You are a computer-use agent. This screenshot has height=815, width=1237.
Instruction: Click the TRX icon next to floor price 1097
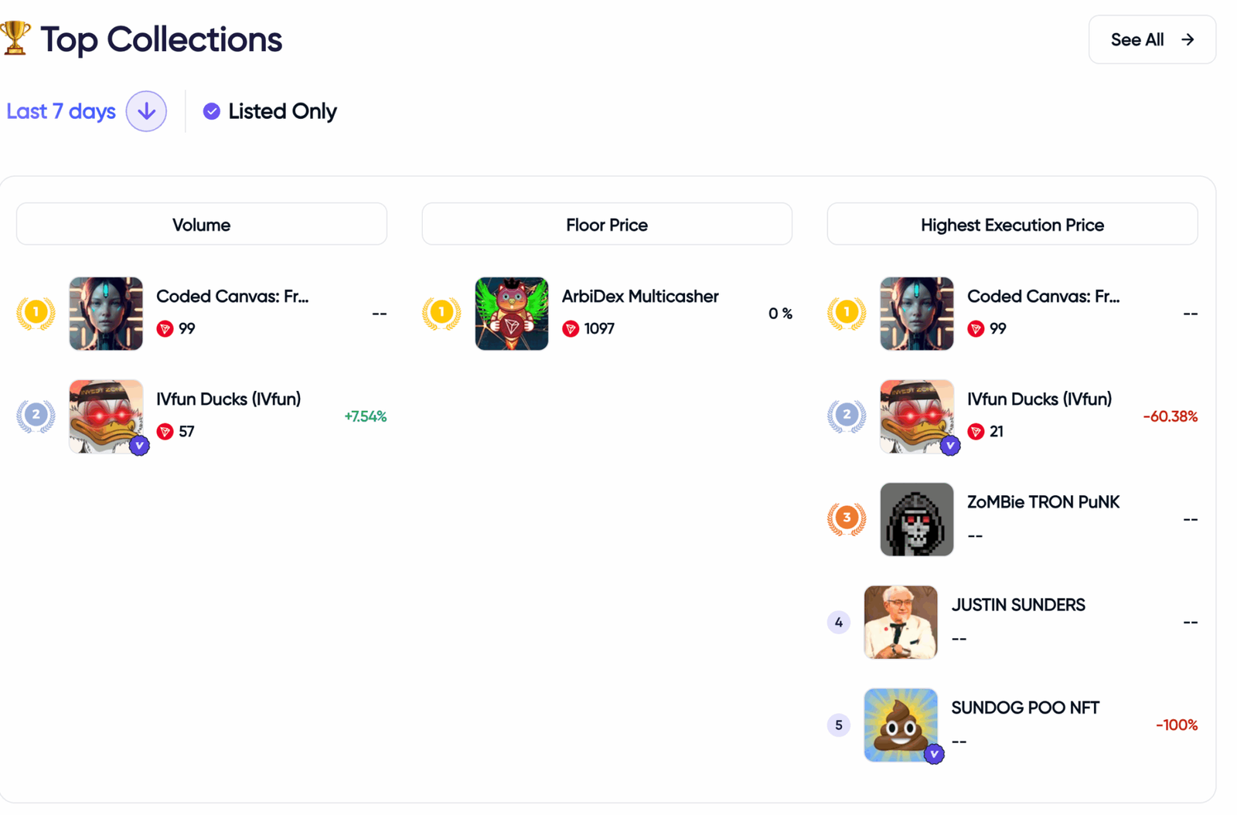click(571, 328)
